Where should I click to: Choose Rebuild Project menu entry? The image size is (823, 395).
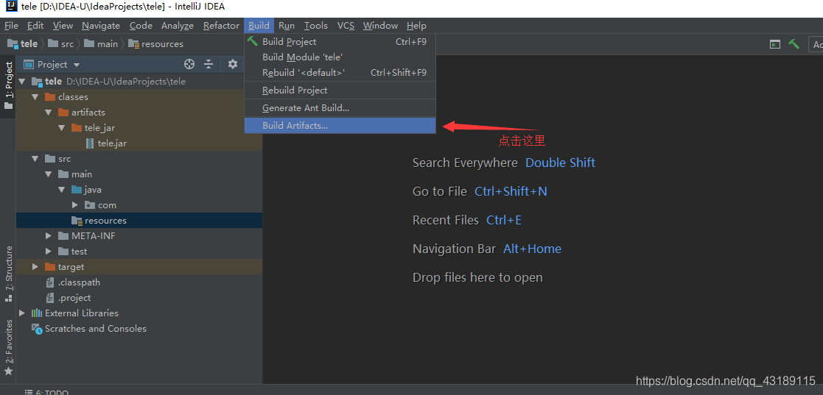point(340,90)
